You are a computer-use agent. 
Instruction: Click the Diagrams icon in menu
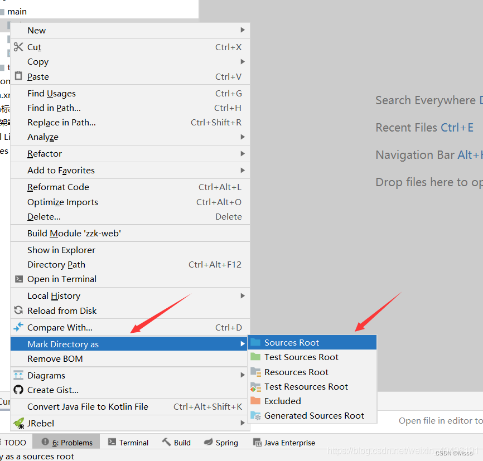18,375
